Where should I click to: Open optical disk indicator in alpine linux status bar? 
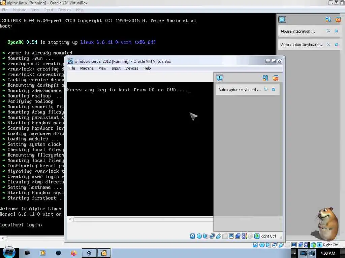click(262, 245)
